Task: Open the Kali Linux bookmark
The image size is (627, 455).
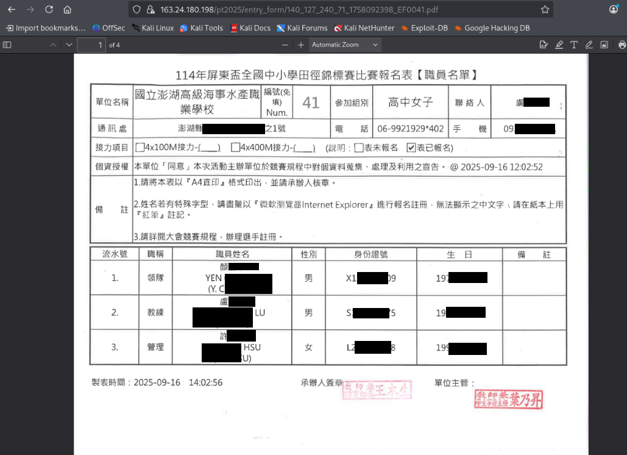Action: pyautogui.click(x=153, y=28)
